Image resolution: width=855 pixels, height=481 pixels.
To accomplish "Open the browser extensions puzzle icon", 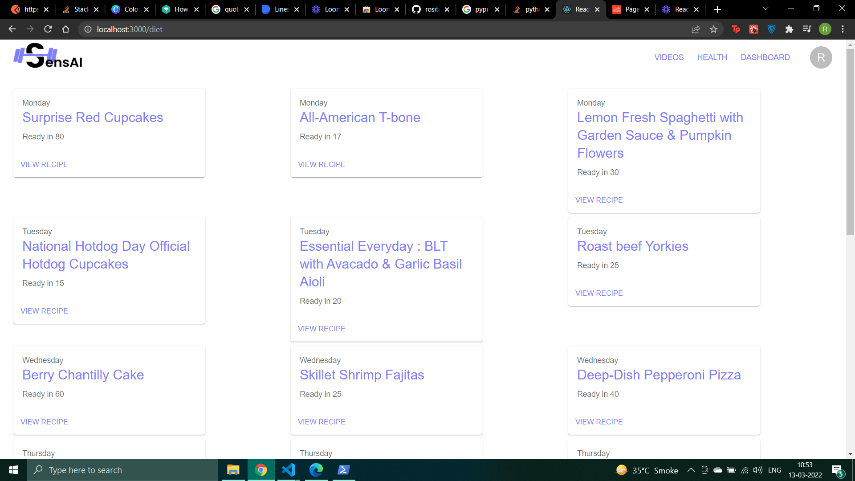I will coord(790,29).
